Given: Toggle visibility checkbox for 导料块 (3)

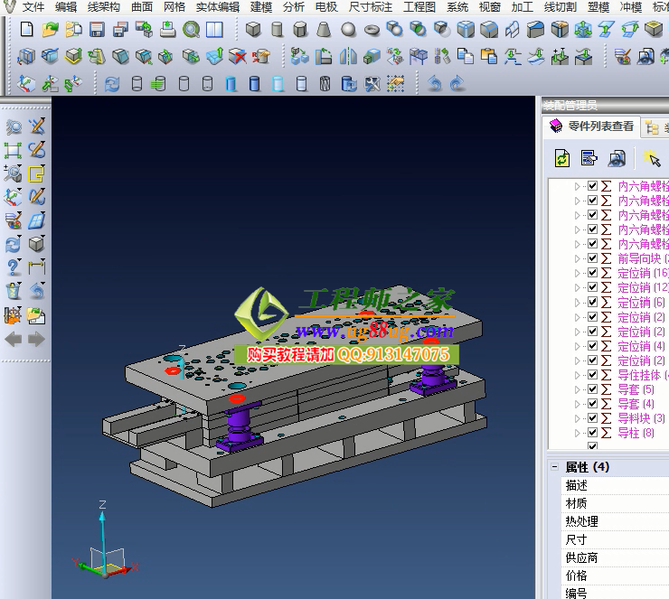Looking at the screenshot, I should click(x=592, y=418).
